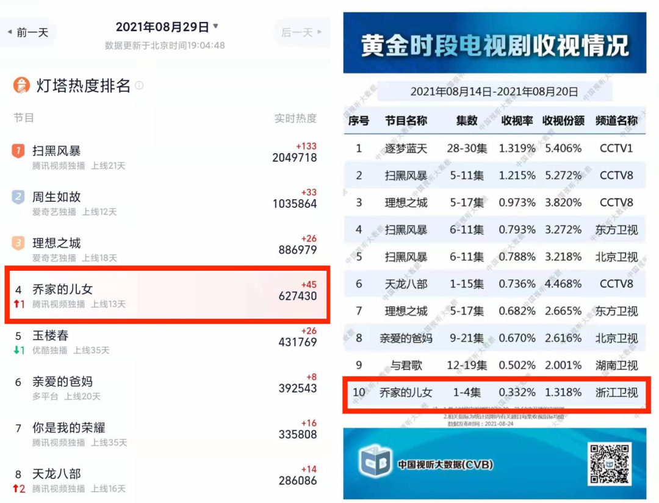This screenshot has width=659, height=503.
Task: Go to previous day with 前一天
Action: [x=27, y=32]
